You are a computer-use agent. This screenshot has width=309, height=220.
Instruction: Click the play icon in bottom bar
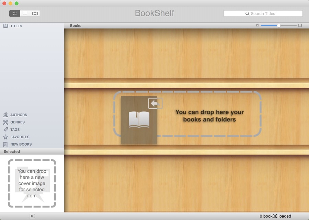pos(32,216)
